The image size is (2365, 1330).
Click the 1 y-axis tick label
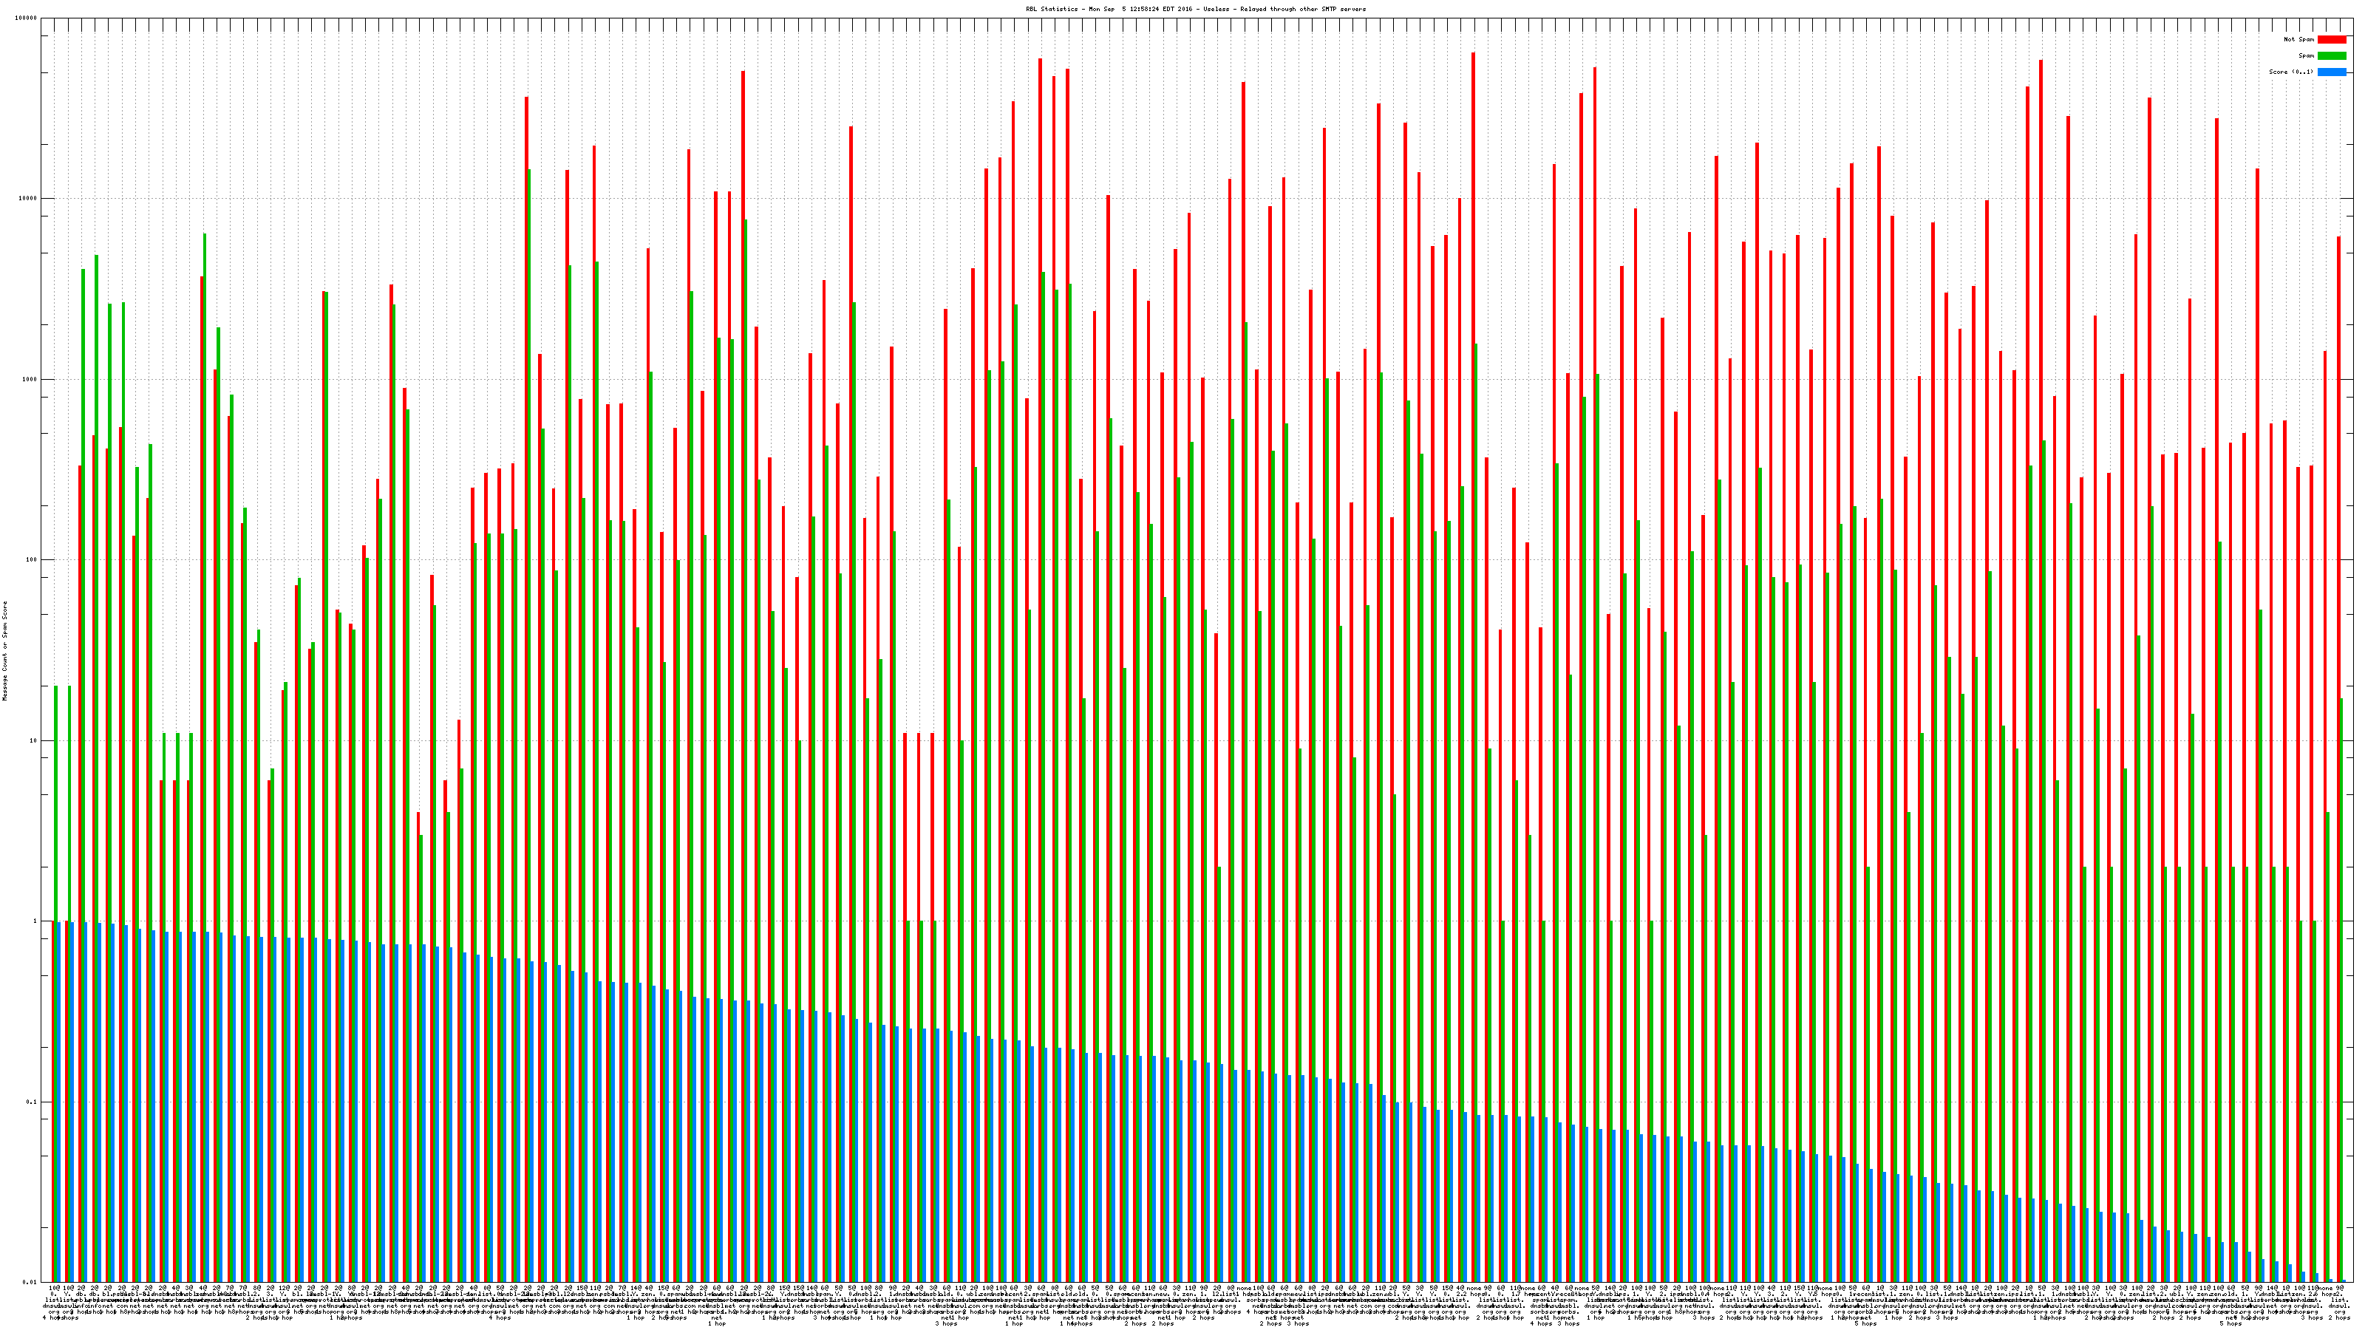tap(35, 921)
